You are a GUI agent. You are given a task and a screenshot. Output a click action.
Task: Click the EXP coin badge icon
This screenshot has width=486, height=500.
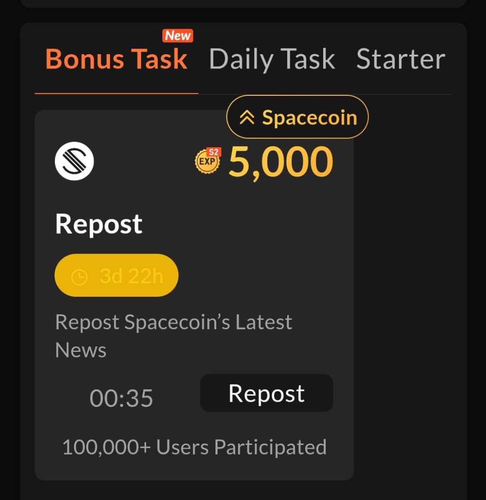(206, 162)
